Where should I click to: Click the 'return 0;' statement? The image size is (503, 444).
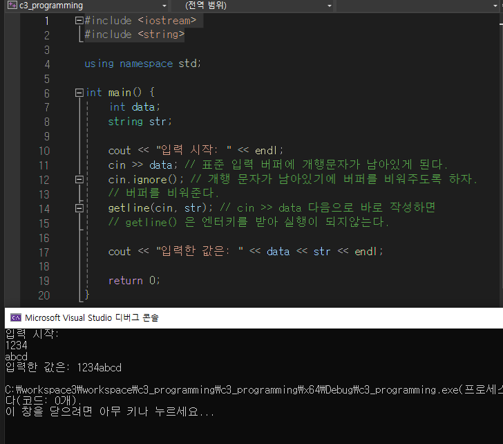click(134, 281)
